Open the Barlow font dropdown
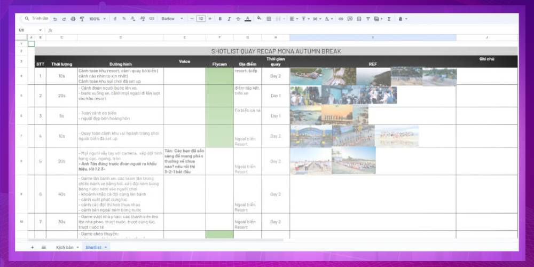This screenshot has height=267, width=534. (172, 19)
